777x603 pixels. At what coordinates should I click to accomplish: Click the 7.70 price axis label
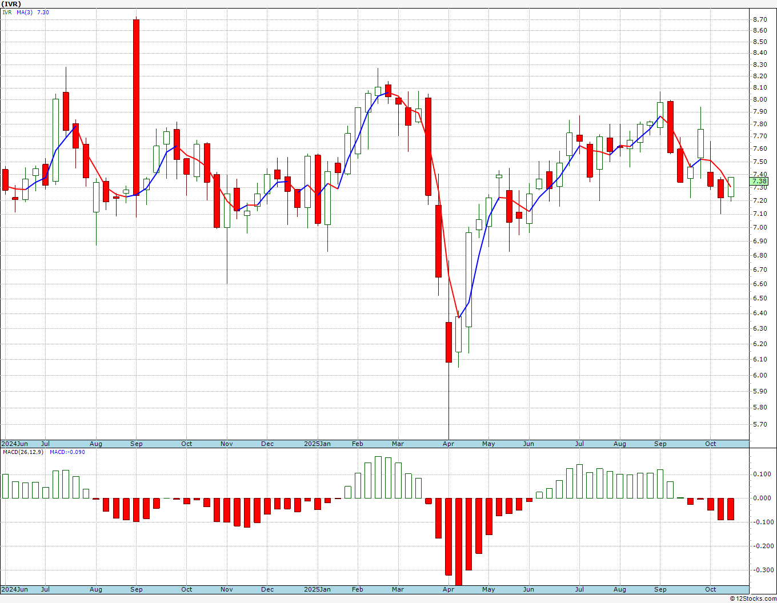pyautogui.click(x=760, y=136)
